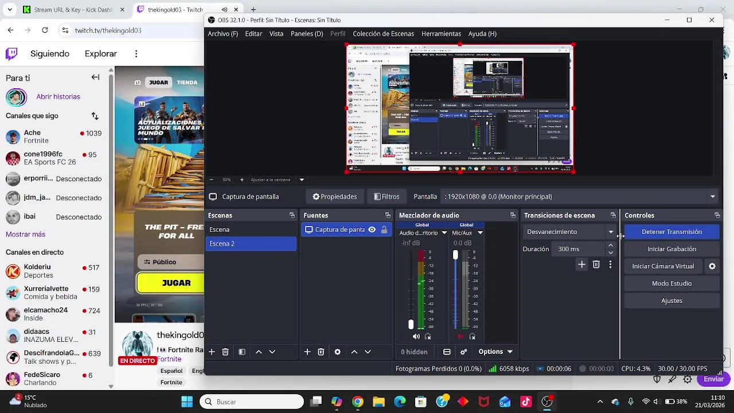
Task: Pop out the Transiciones de escena dock
Action: pos(613,215)
